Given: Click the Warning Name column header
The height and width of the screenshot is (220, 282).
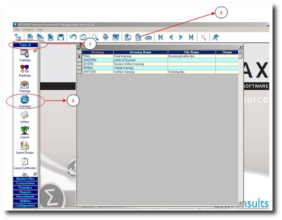Looking at the screenshot, I should pos(141,52).
